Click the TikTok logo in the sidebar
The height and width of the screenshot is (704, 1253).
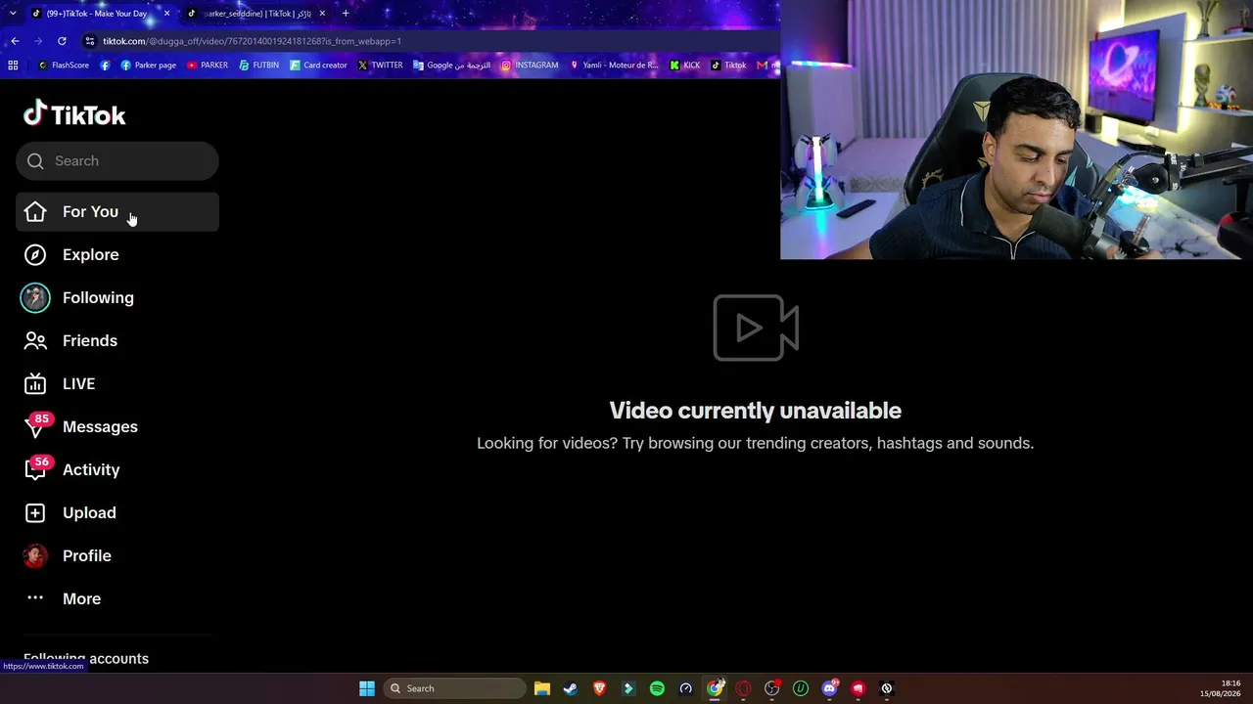[x=74, y=114]
